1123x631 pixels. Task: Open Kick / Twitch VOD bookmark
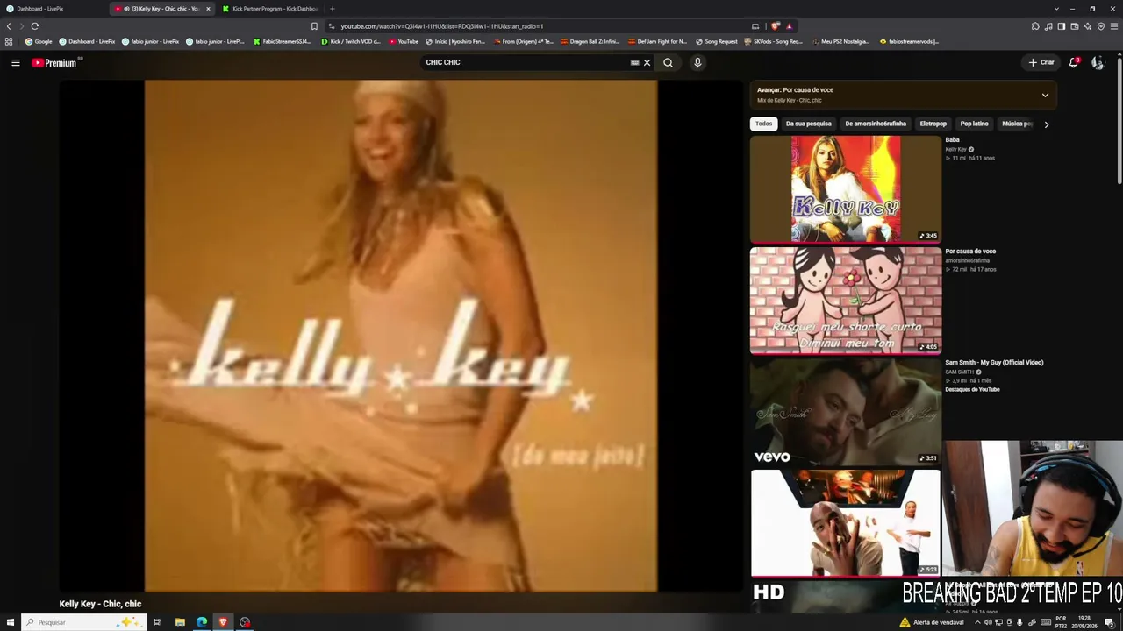[x=351, y=41]
